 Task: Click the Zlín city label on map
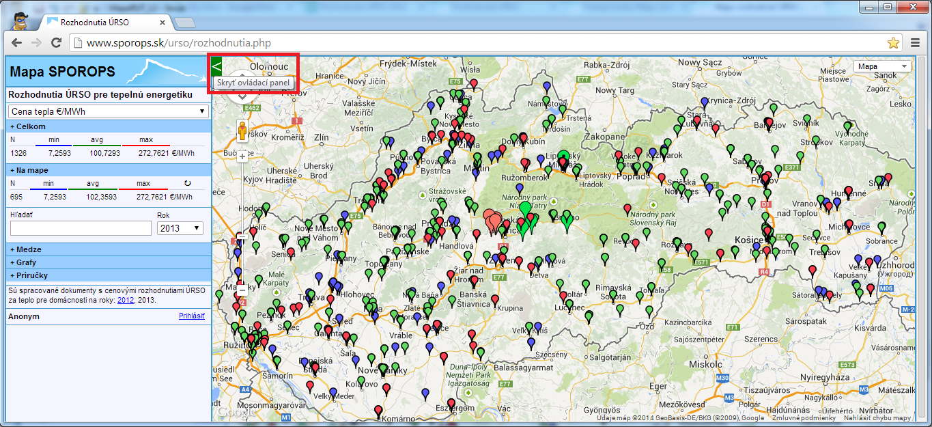[320, 136]
